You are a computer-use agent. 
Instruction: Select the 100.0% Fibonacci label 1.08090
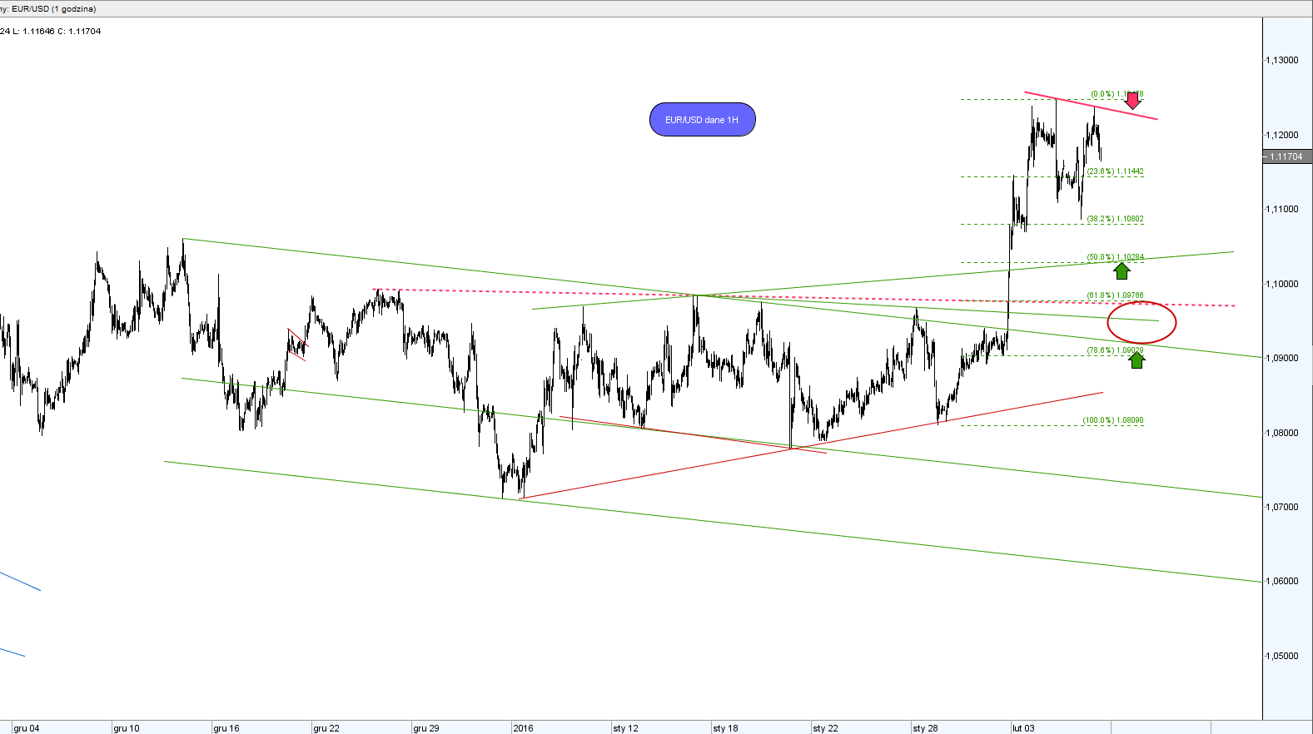(1112, 420)
